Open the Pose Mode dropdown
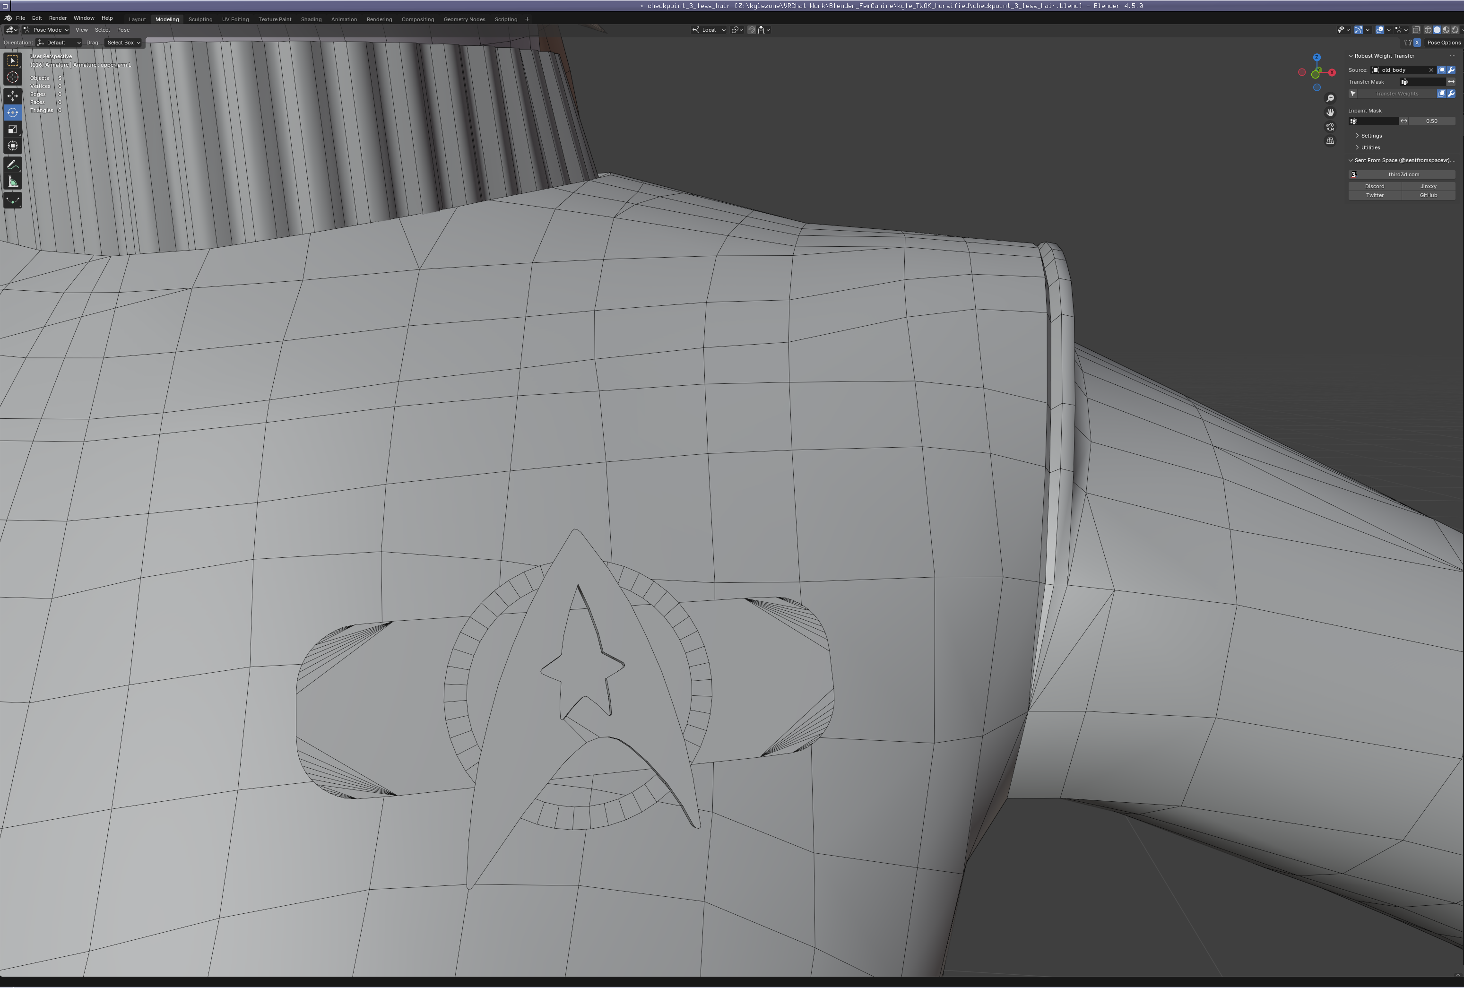The width and height of the screenshot is (1464, 988). coord(46,30)
